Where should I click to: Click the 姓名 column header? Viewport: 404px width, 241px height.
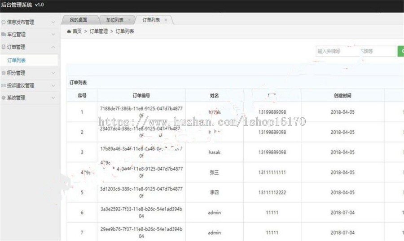215,96
